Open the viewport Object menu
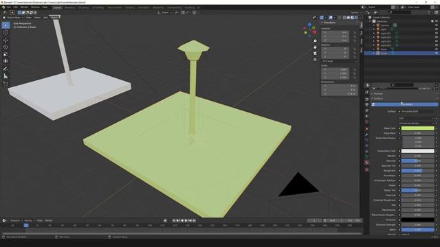 pos(54,17)
